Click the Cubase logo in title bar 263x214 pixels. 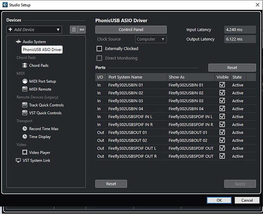tap(5, 5)
